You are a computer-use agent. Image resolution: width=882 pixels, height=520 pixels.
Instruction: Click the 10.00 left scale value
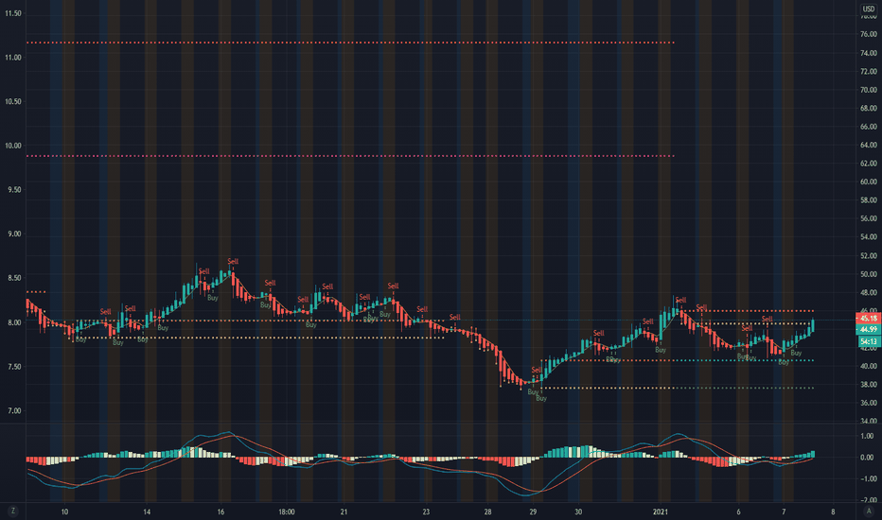pyautogui.click(x=13, y=146)
